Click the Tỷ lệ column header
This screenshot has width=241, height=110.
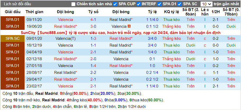click(152, 12)
